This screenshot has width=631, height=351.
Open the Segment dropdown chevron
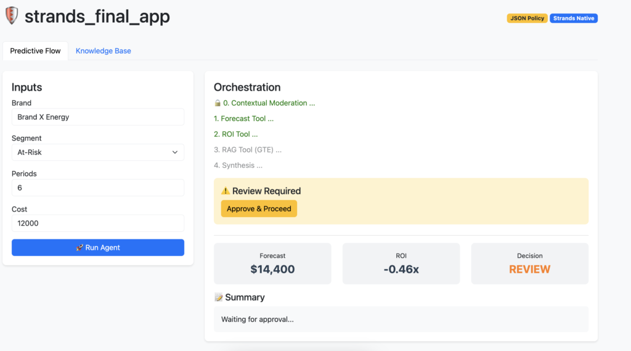tap(174, 152)
